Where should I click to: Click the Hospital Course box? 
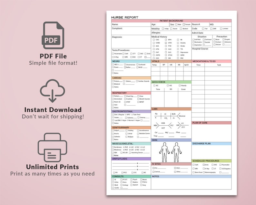212,54
